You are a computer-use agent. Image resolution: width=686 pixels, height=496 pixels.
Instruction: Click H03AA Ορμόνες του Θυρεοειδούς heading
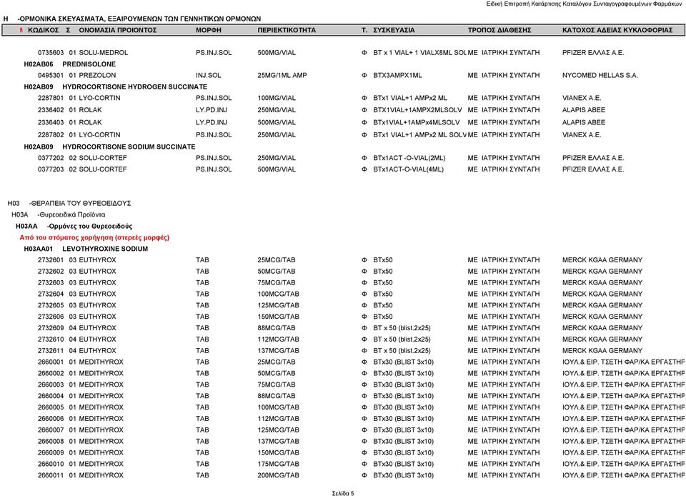click(x=74, y=226)
